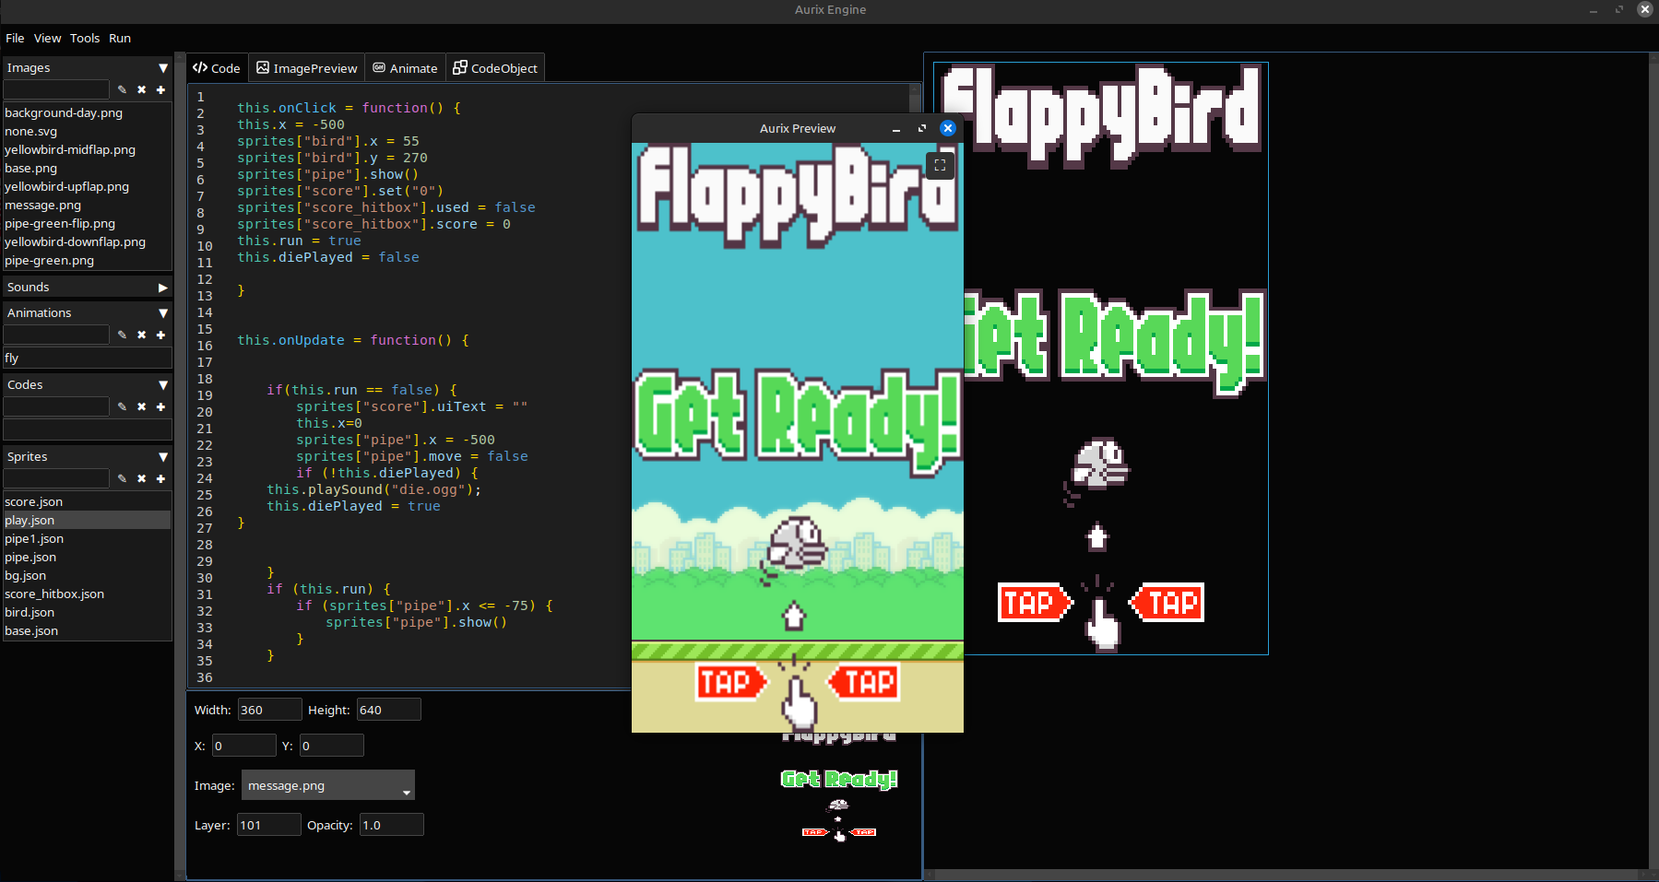Switch to the Code tab
This screenshot has height=882, width=1659.
pos(217,68)
